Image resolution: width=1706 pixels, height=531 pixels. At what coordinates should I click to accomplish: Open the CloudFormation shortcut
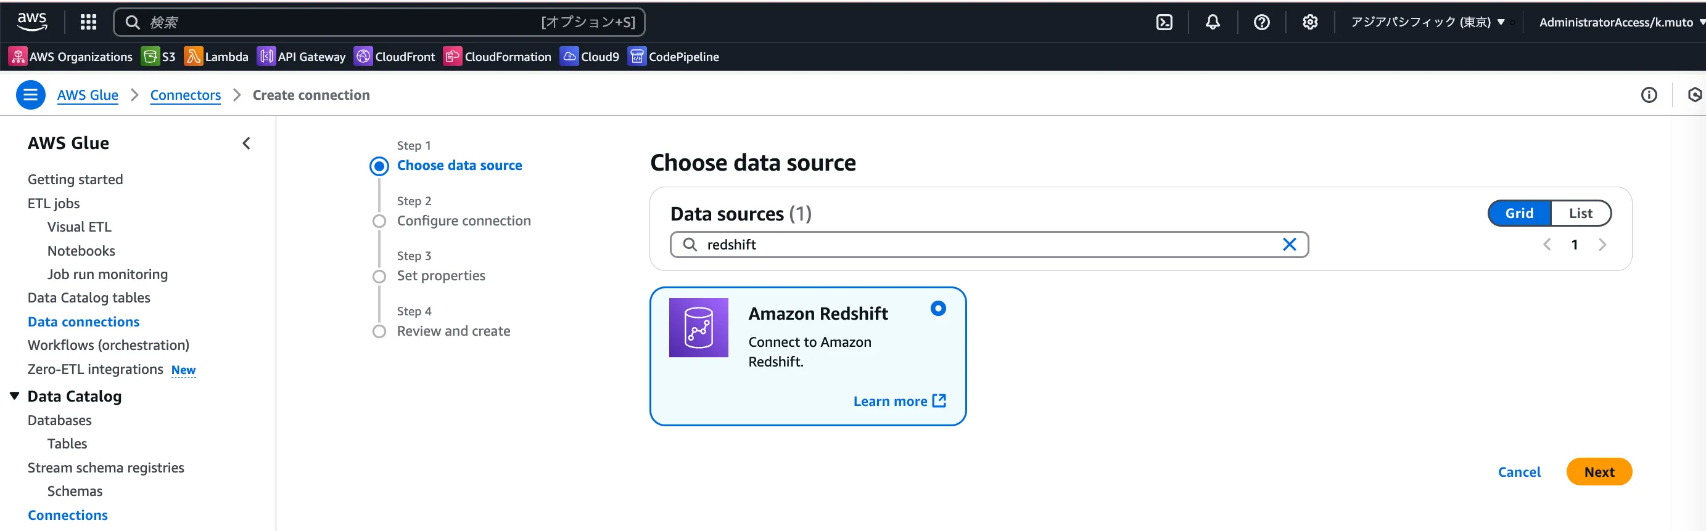452,57
